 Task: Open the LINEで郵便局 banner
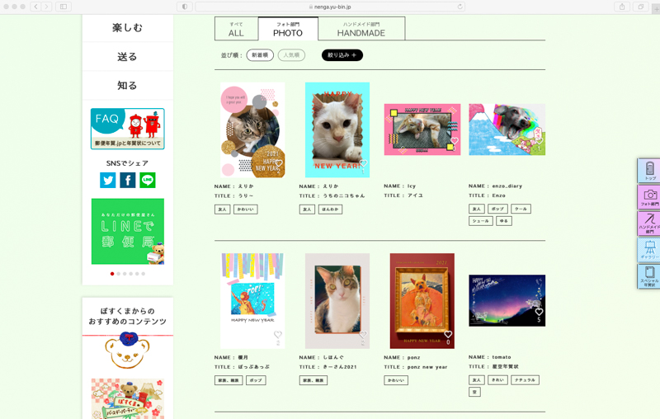[x=128, y=232]
